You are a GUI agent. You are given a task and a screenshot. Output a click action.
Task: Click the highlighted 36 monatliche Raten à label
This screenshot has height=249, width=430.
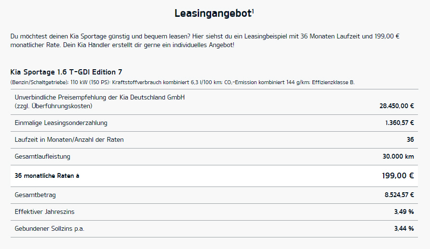(x=47, y=176)
